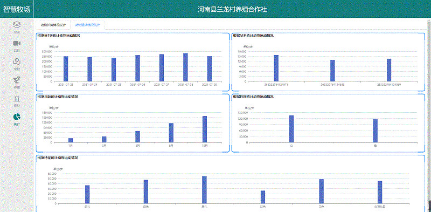Open the layers icon in sidebar
Image resolution: width=431 pixels, height=212 pixels.
coord(17,25)
